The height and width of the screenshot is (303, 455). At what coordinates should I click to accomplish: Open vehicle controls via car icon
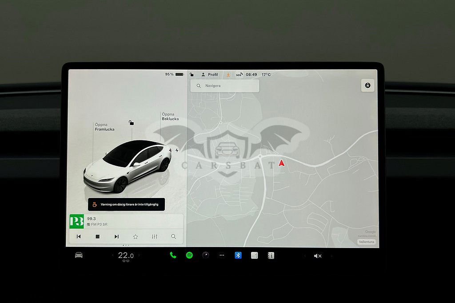coord(79,255)
